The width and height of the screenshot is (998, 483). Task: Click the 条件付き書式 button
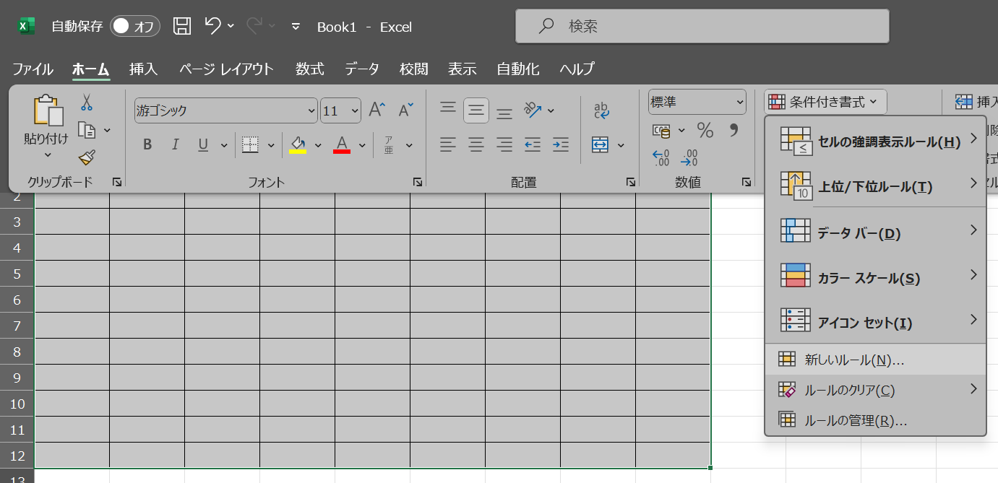tap(825, 102)
